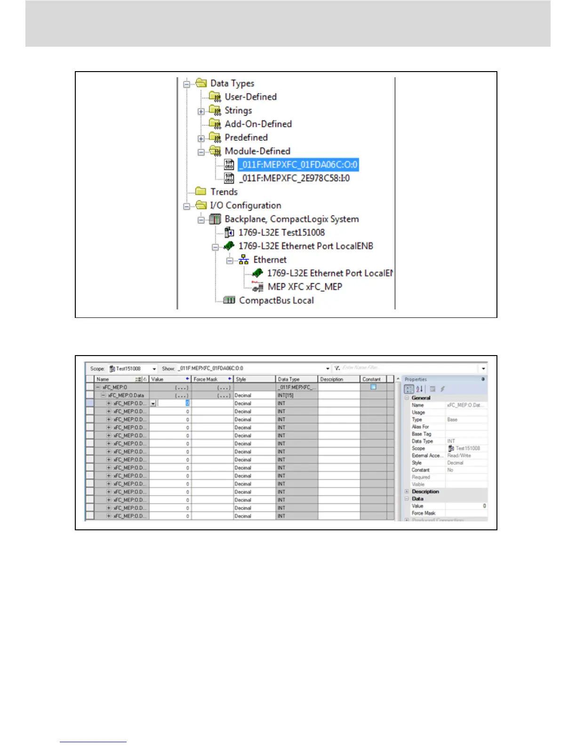Select the Trends tree item
Viewport: 576px width, 746px height.
coord(224,192)
